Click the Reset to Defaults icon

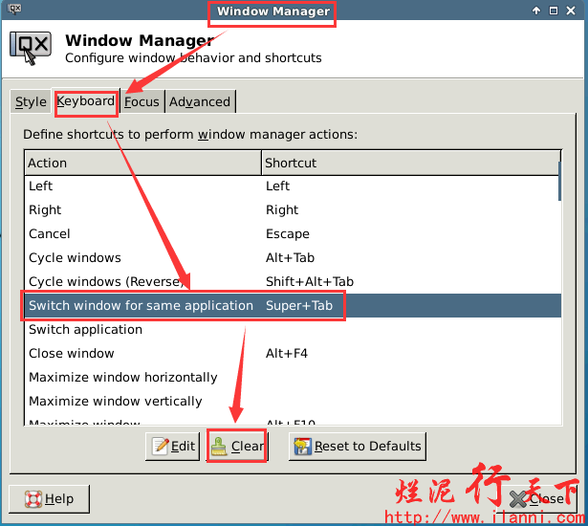point(302,446)
